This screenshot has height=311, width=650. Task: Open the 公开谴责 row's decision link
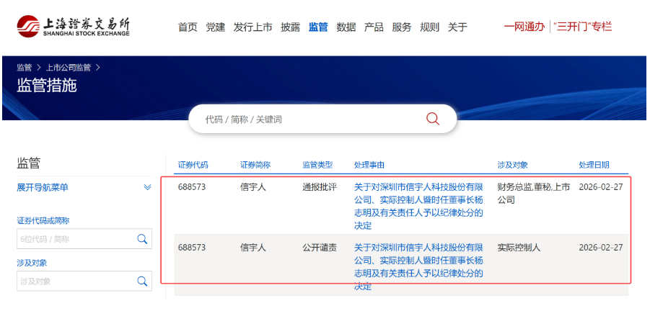(418, 266)
